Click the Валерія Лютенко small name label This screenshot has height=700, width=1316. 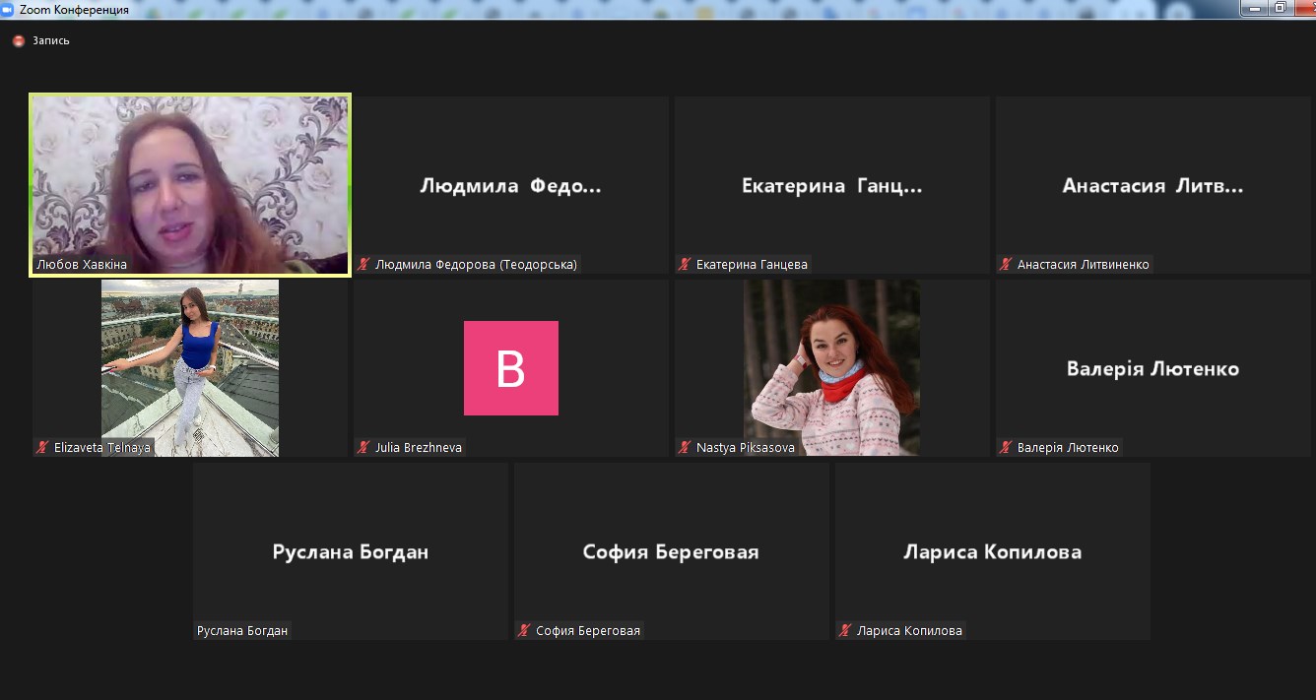pyautogui.click(x=1068, y=447)
